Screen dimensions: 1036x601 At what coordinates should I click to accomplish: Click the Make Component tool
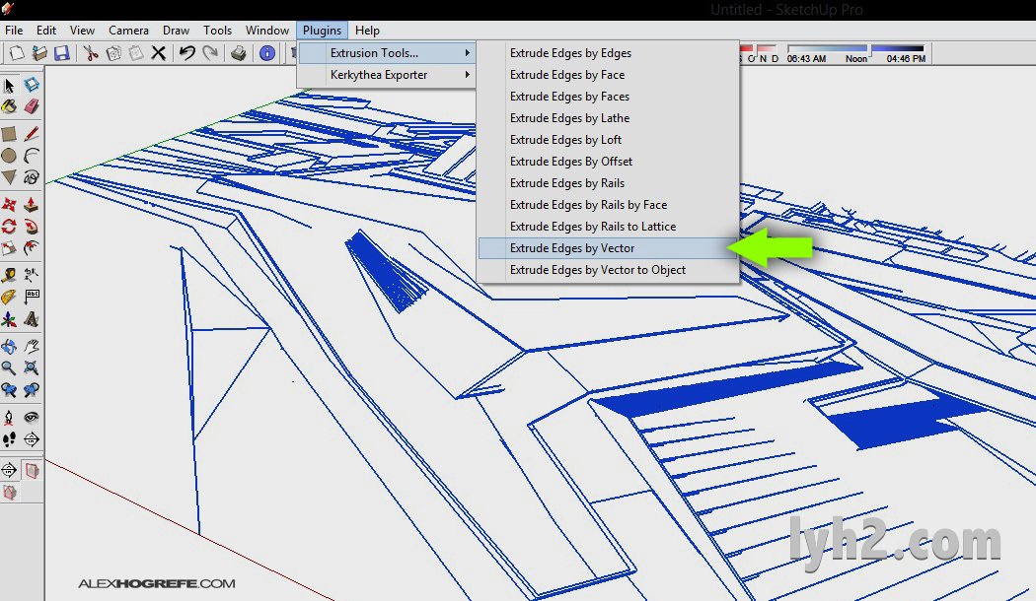click(x=31, y=85)
